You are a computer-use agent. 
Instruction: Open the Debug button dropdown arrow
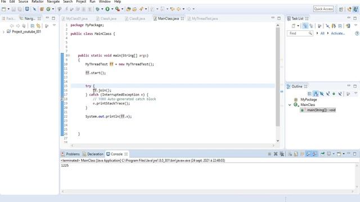102,9
